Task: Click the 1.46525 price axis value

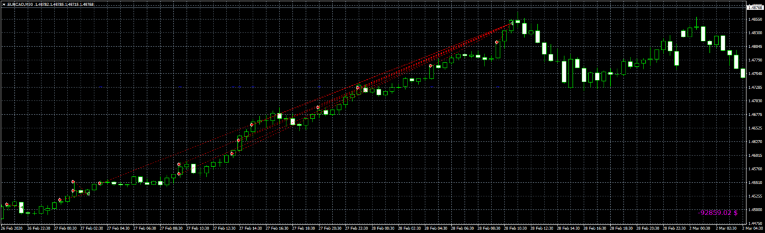Action: click(756, 128)
